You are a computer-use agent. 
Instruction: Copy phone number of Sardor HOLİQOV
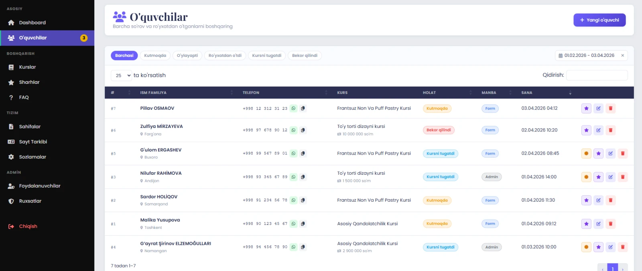coord(303,200)
